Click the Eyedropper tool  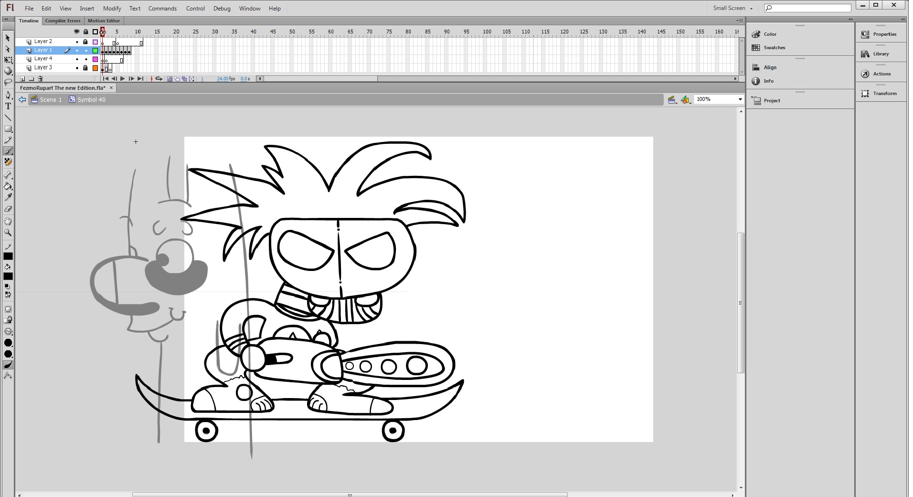coord(8,197)
